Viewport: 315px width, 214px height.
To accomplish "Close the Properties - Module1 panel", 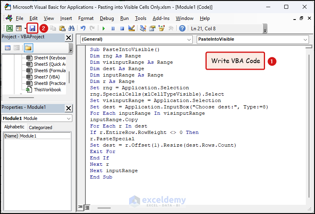I will point(68,108).
